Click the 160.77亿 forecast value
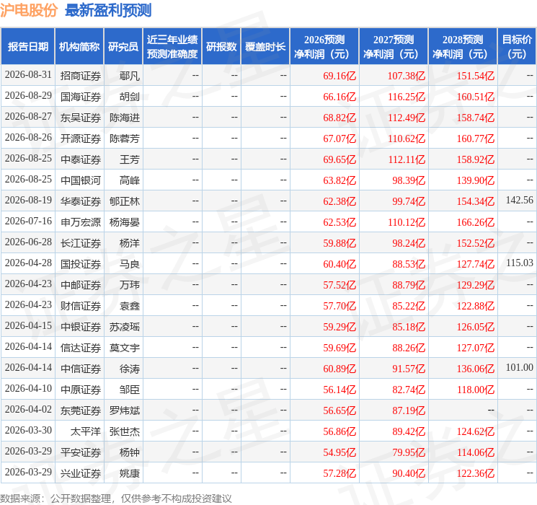Image resolution: width=537 pixels, height=505 pixels. tap(476, 139)
